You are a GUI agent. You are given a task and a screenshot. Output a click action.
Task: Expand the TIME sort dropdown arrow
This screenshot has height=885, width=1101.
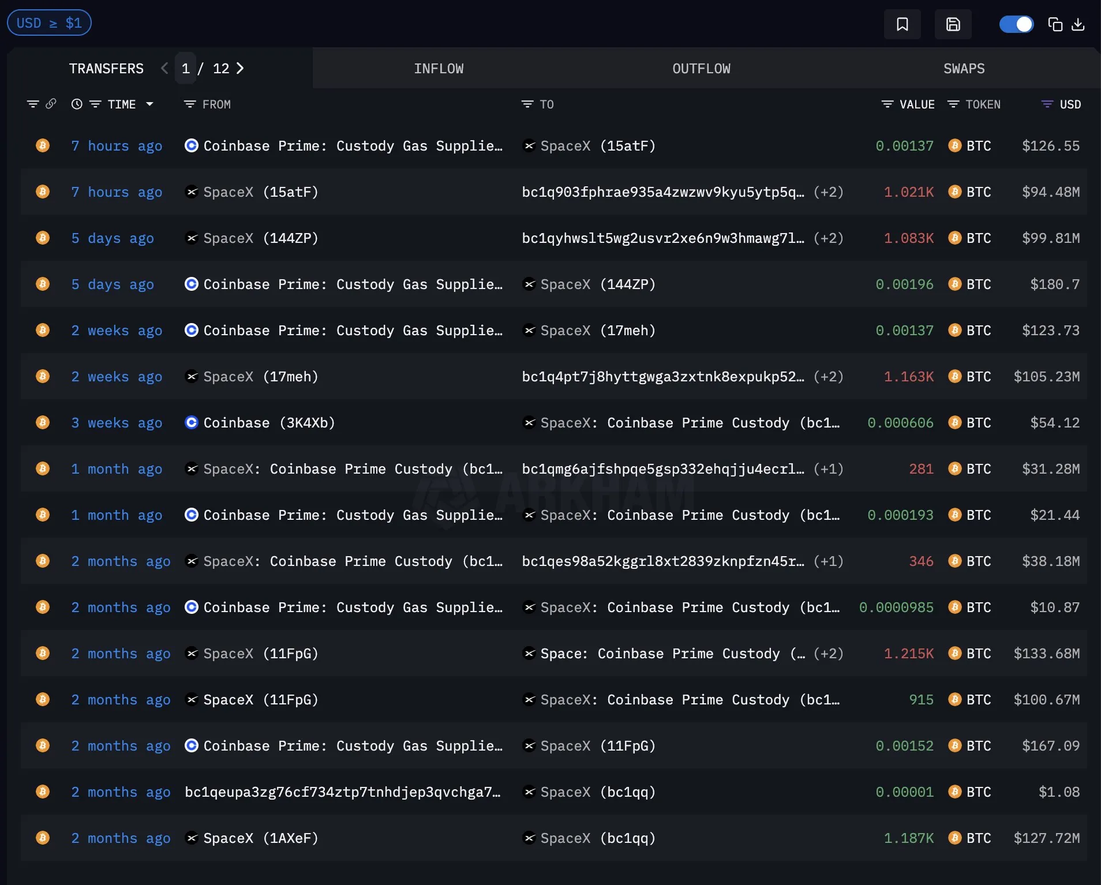[x=150, y=104]
